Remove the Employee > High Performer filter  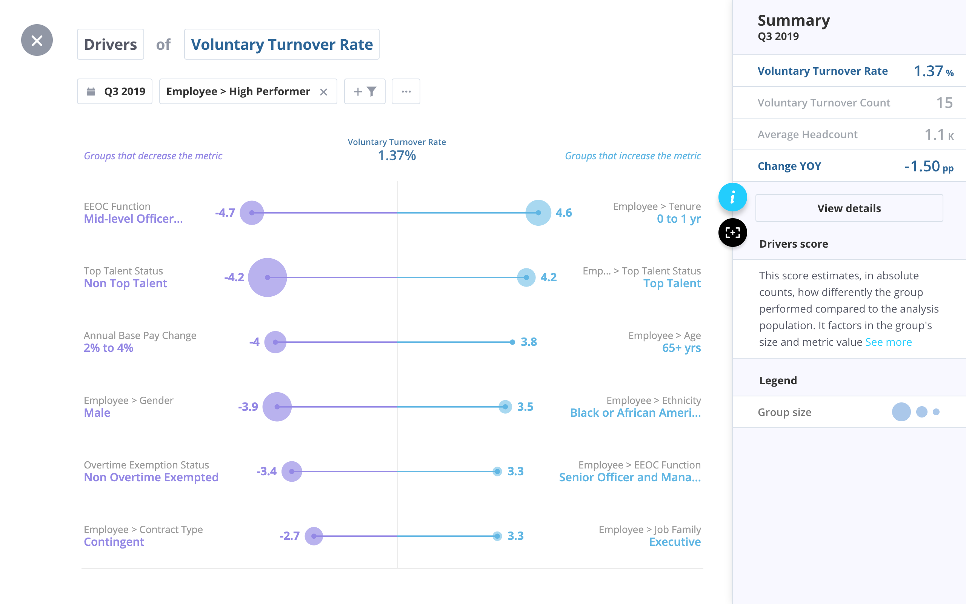pos(323,92)
